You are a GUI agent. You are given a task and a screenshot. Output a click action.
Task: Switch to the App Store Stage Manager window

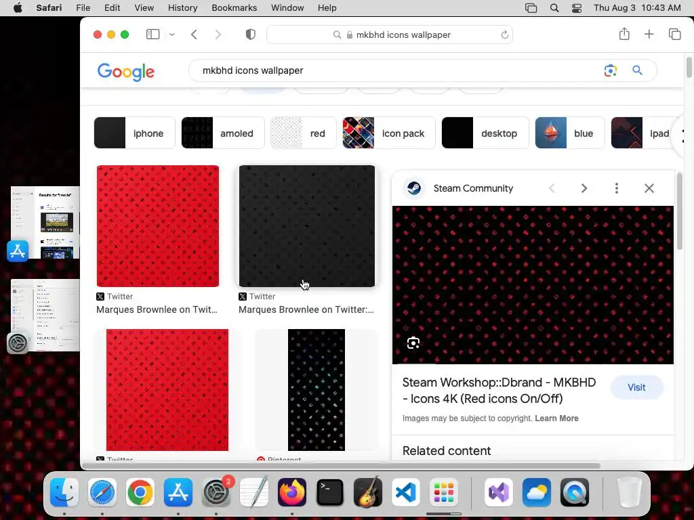(x=45, y=222)
